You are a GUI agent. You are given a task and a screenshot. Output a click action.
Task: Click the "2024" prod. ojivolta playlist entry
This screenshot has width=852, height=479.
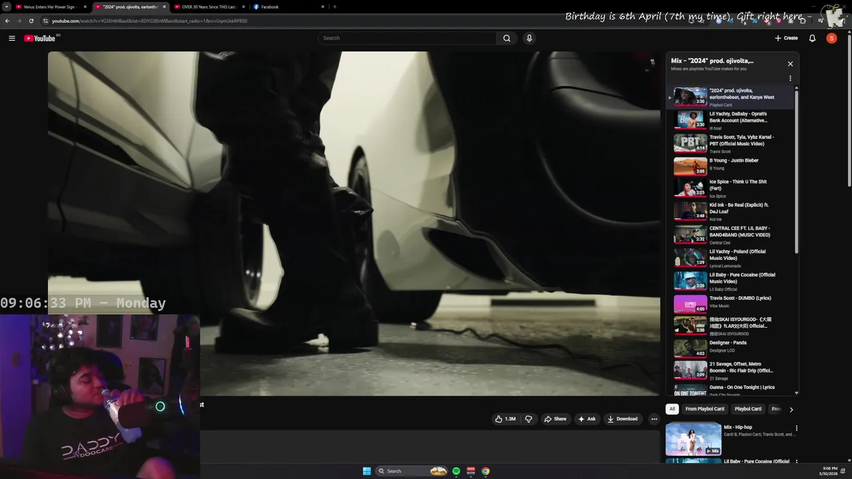coord(730,97)
